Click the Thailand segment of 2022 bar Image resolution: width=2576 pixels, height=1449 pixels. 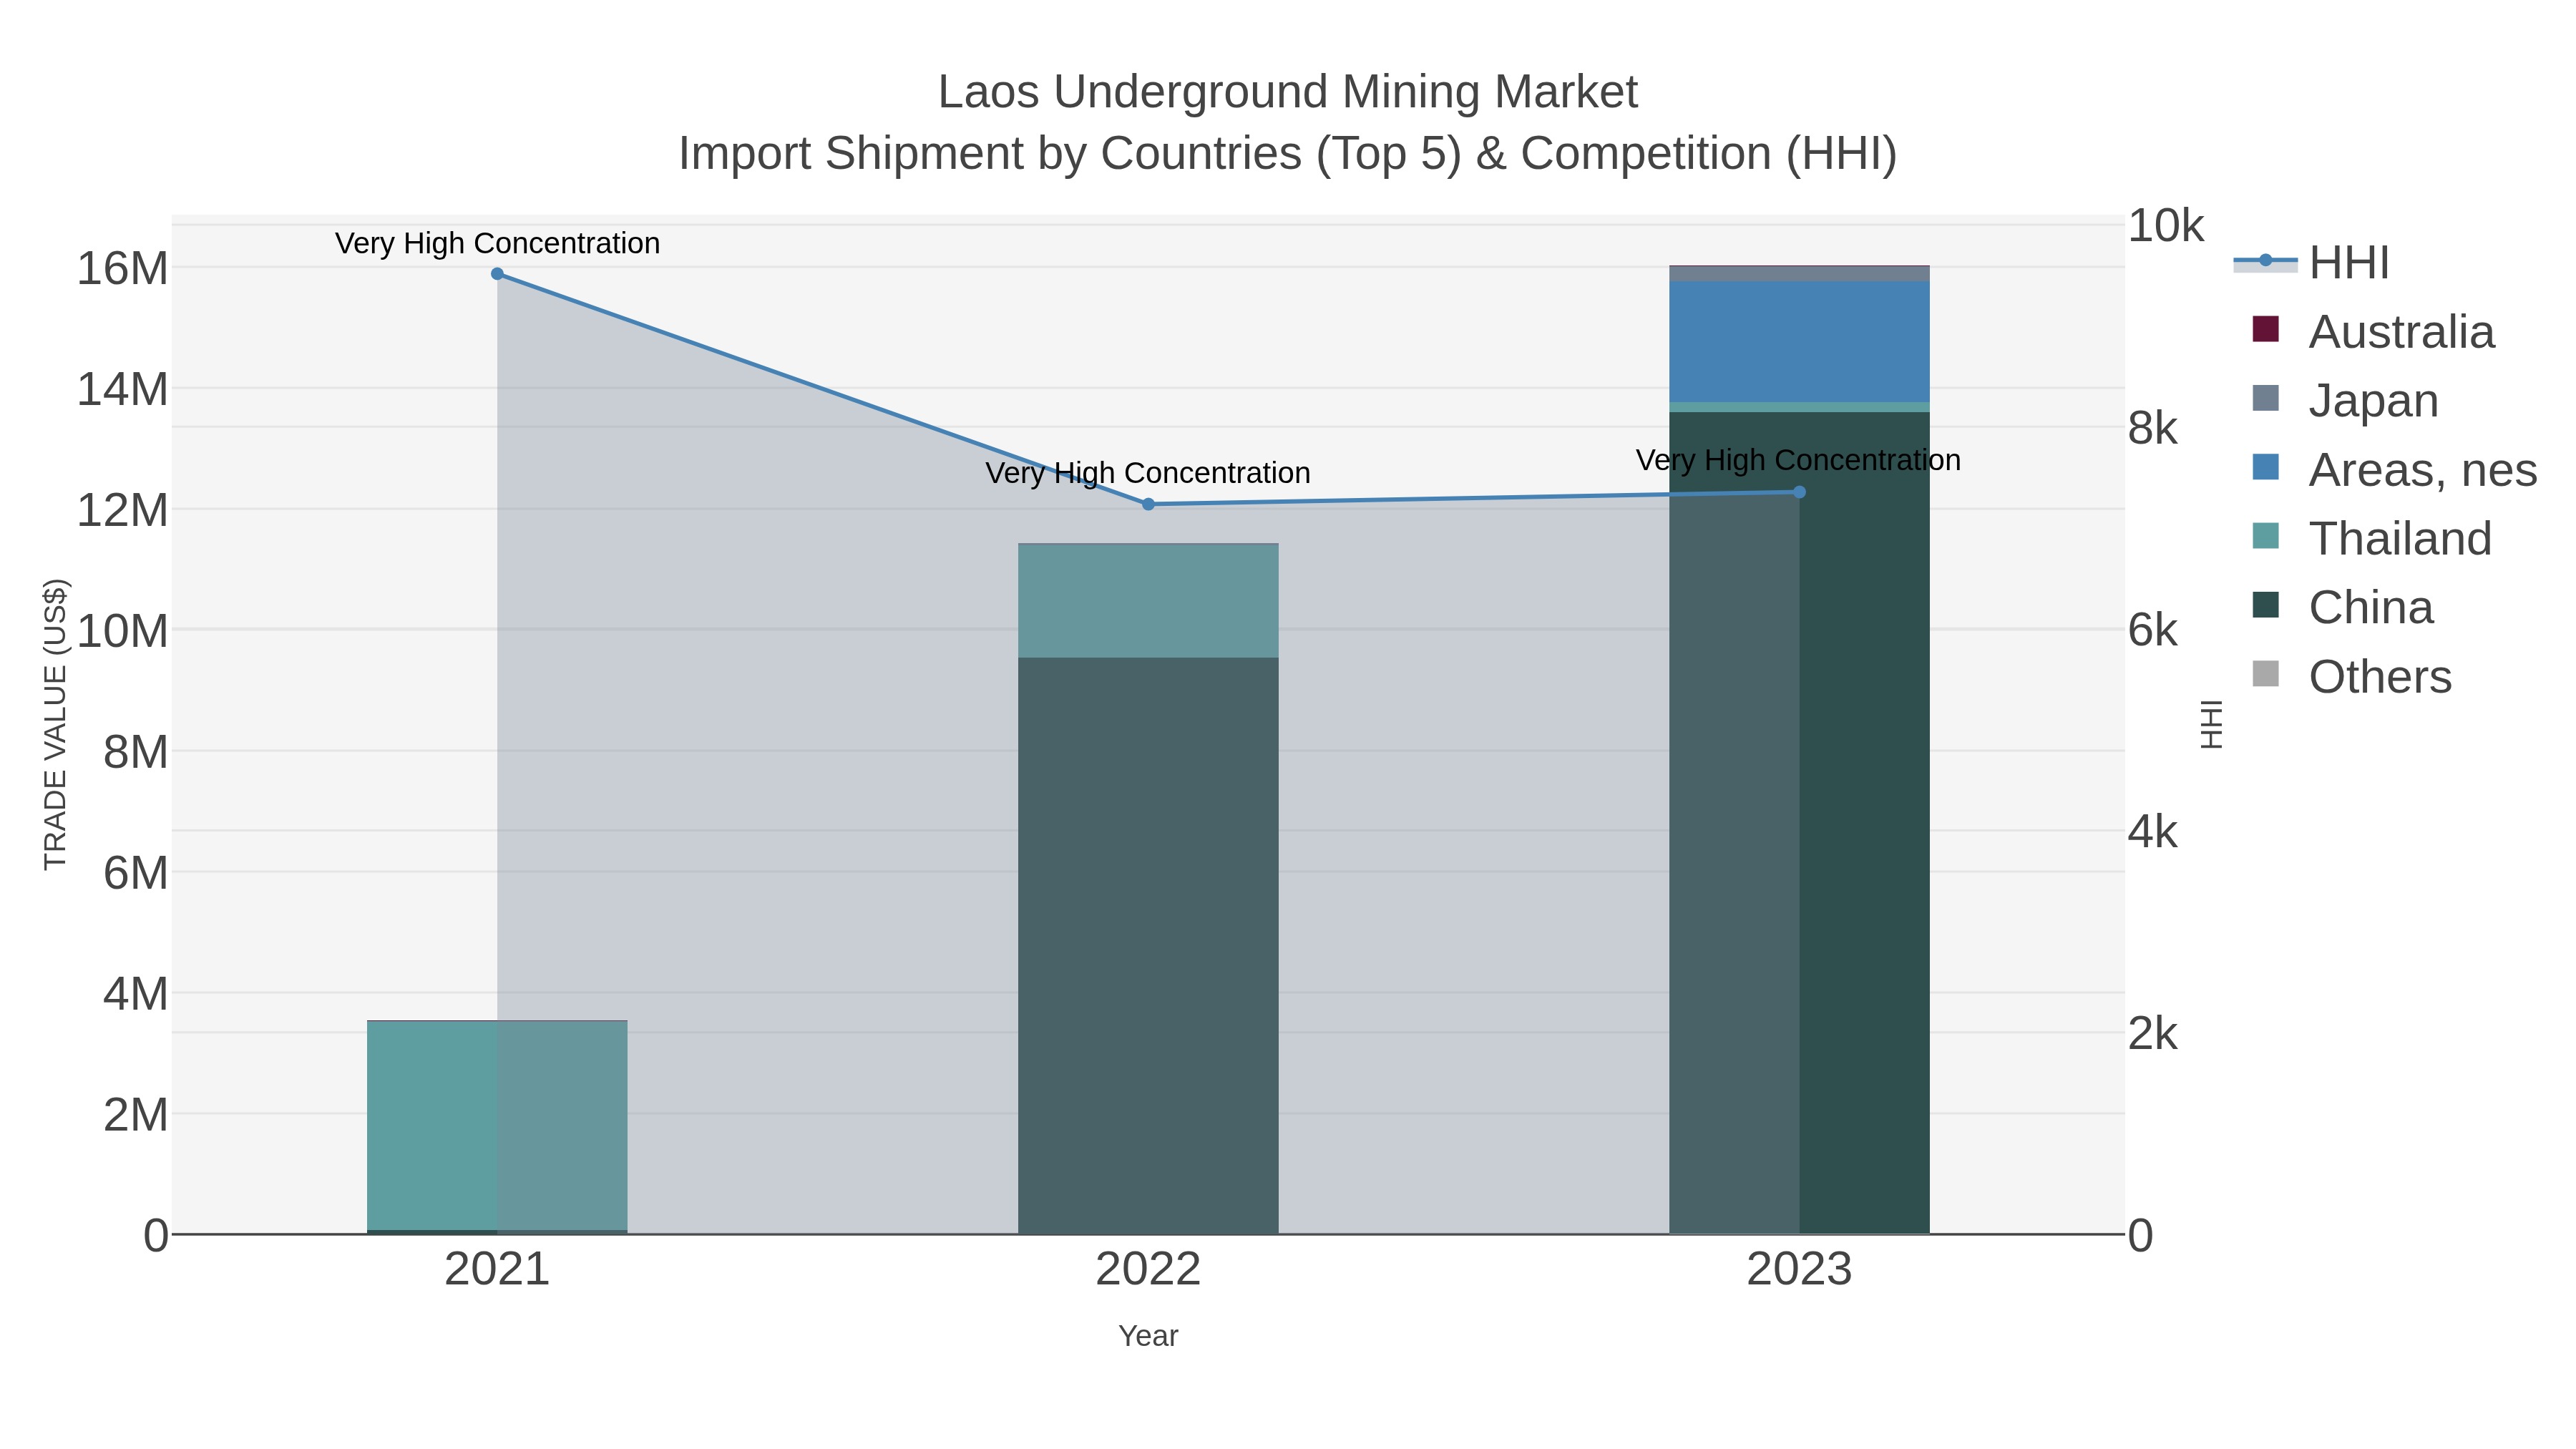pyautogui.click(x=1148, y=601)
